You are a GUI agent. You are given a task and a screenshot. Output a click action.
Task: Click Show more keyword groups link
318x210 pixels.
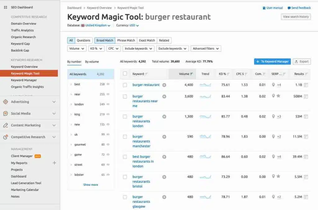91,185
